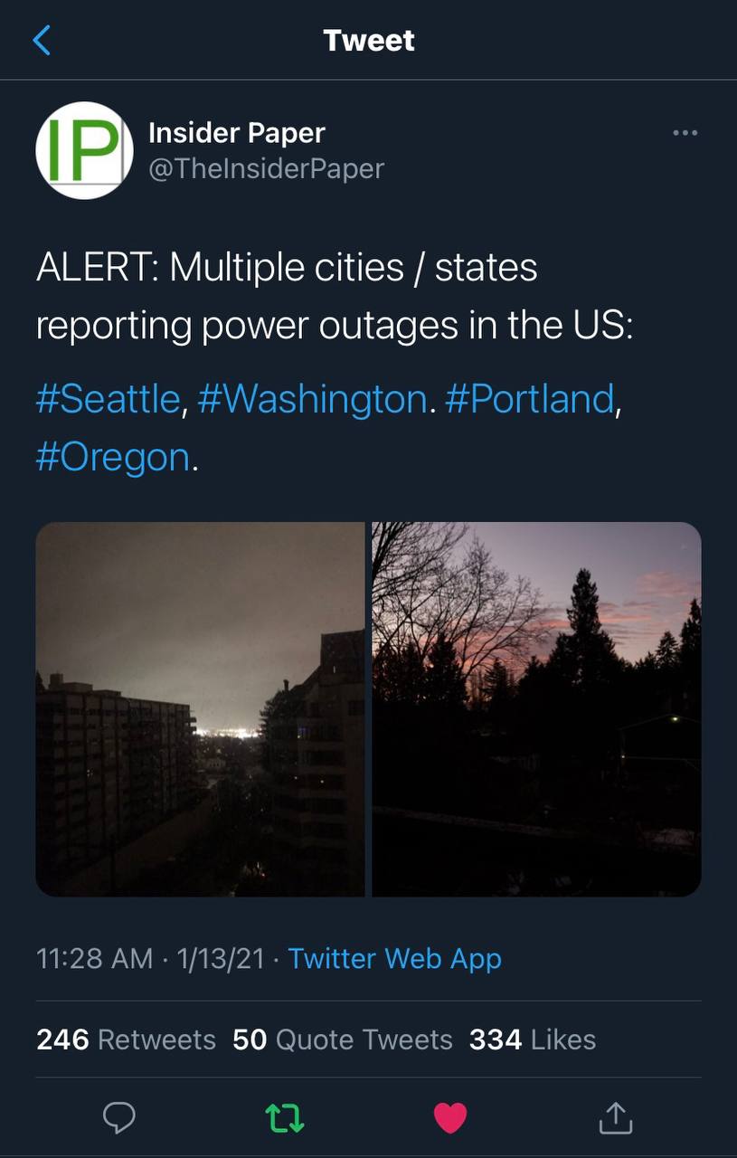Open the #Washington hashtag

coord(312,399)
